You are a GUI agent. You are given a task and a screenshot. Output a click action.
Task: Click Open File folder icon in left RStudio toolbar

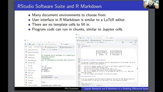[33, 44]
